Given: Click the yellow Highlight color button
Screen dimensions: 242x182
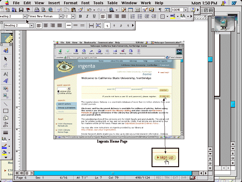Looking at the screenshot, I should coord(173,16).
